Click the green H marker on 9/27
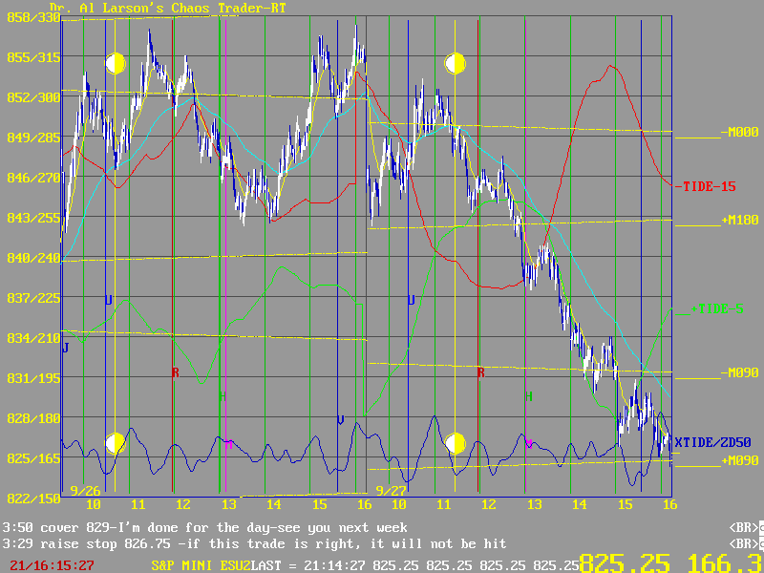This screenshot has height=573, width=764. pyautogui.click(x=528, y=395)
